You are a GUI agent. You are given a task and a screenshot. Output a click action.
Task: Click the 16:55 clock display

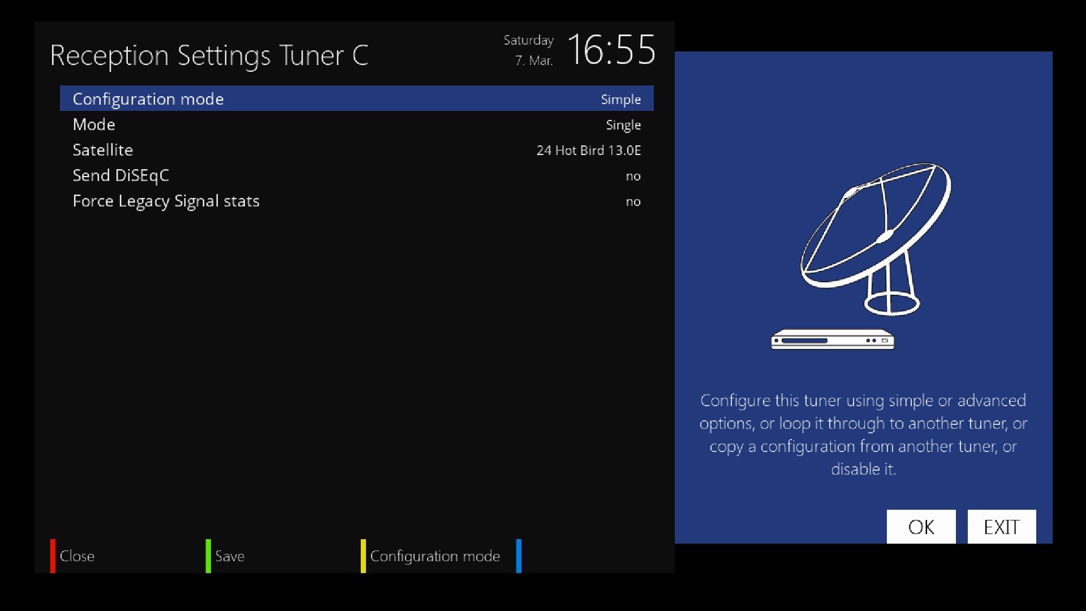click(611, 50)
